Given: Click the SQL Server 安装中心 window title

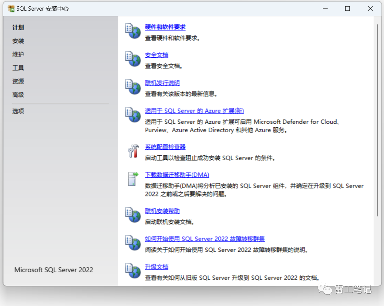Looking at the screenshot, I should tap(42, 9).
